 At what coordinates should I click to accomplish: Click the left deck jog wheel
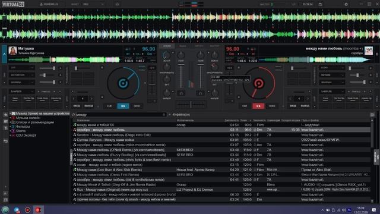[123, 83]
